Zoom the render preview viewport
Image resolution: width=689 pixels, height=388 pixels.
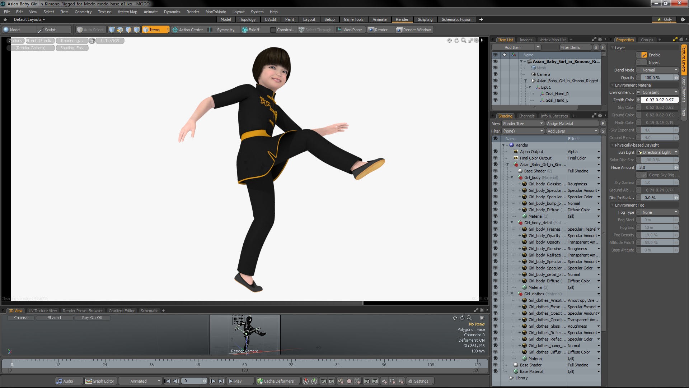[464, 41]
